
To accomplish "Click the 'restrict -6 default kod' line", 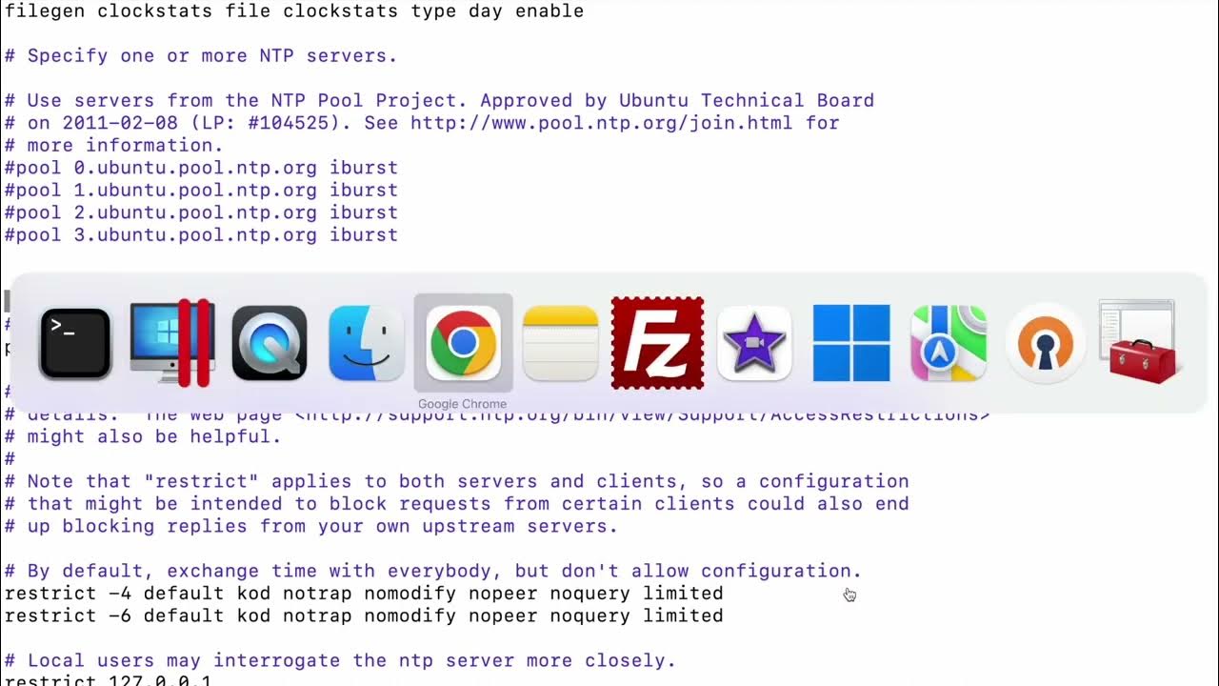I will pyautogui.click(x=364, y=615).
